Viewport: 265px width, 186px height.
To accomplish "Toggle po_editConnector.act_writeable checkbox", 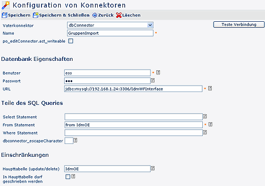I will [x=71, y=41].
